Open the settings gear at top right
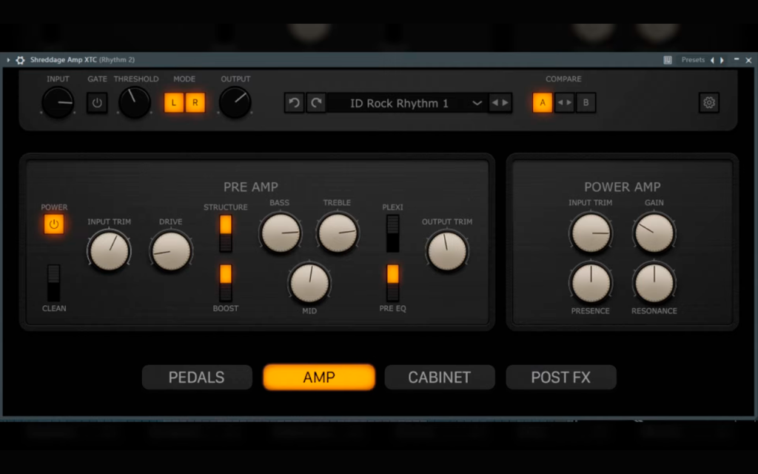Image resolution: width=758 pixels, height=474 pixels. coord(708,102)
